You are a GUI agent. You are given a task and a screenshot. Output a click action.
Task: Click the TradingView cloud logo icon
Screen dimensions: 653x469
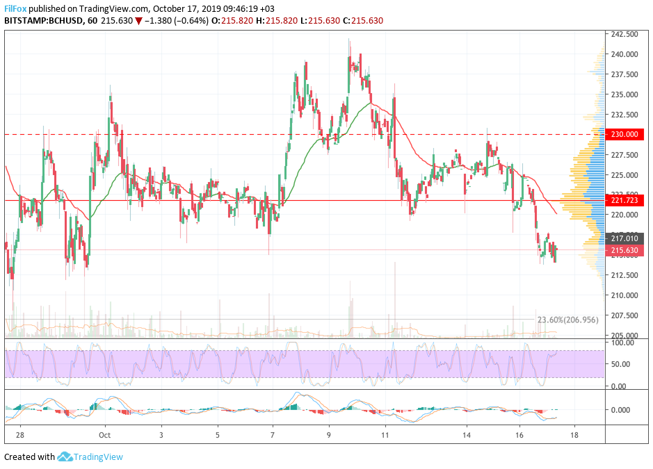coord(65,456)
